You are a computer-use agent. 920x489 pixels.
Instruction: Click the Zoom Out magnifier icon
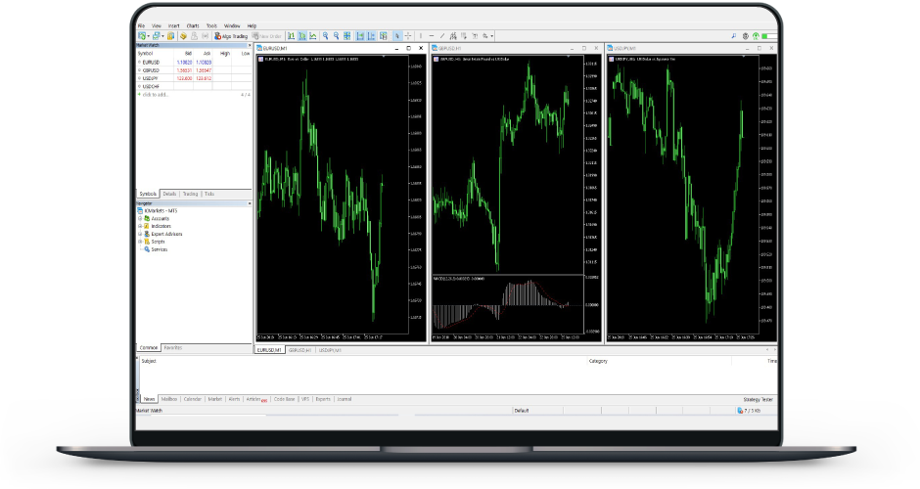pyautogui.click(x=337, y=36)
